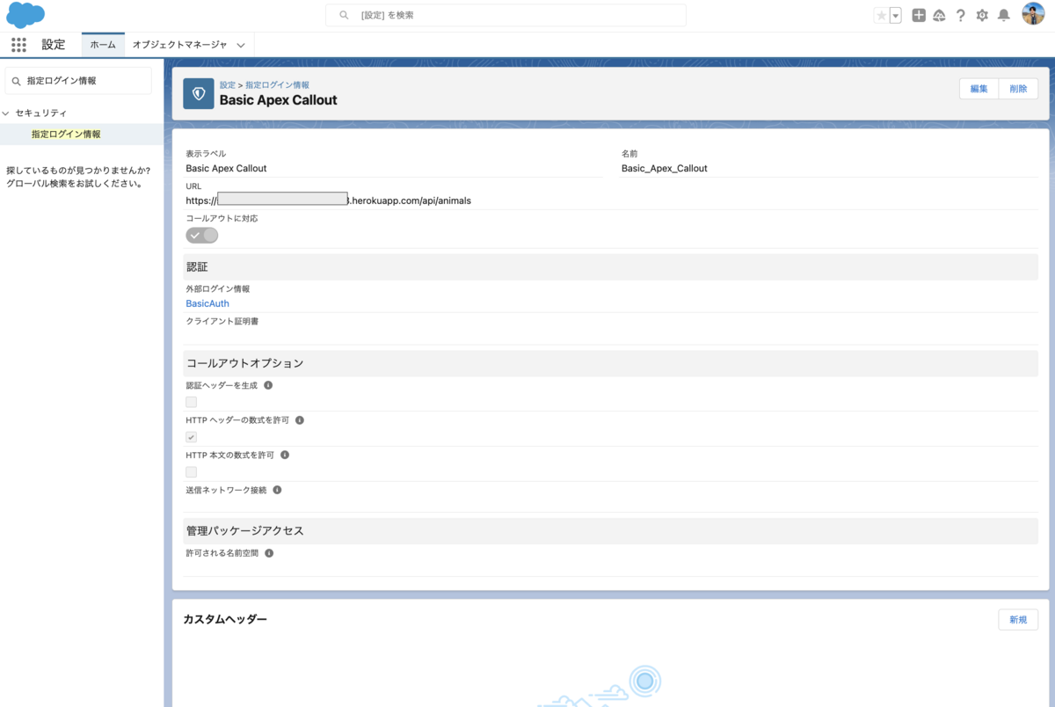The image size is (1055, 707).
Task: Switch to the オブジェクトマネージャ tab
Action: [179, 45]
